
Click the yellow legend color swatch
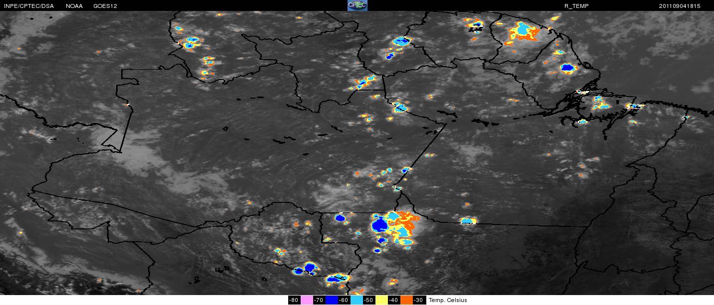(381, 300)
